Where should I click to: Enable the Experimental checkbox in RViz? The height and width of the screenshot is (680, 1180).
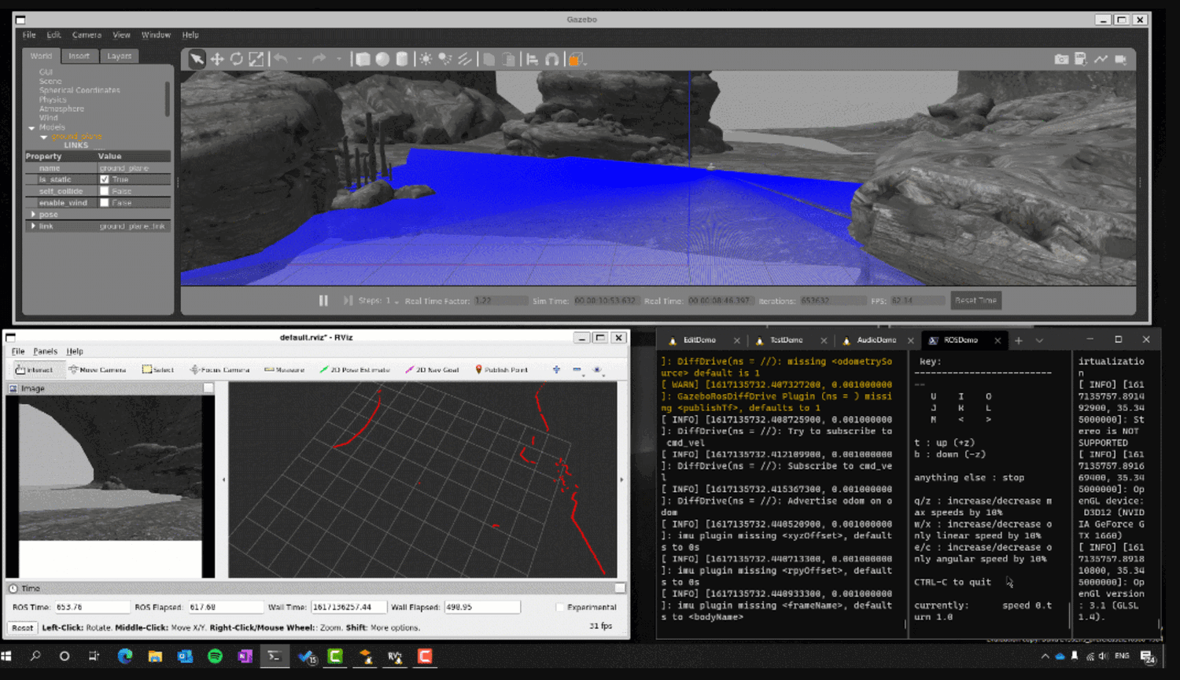pos(560,607)
